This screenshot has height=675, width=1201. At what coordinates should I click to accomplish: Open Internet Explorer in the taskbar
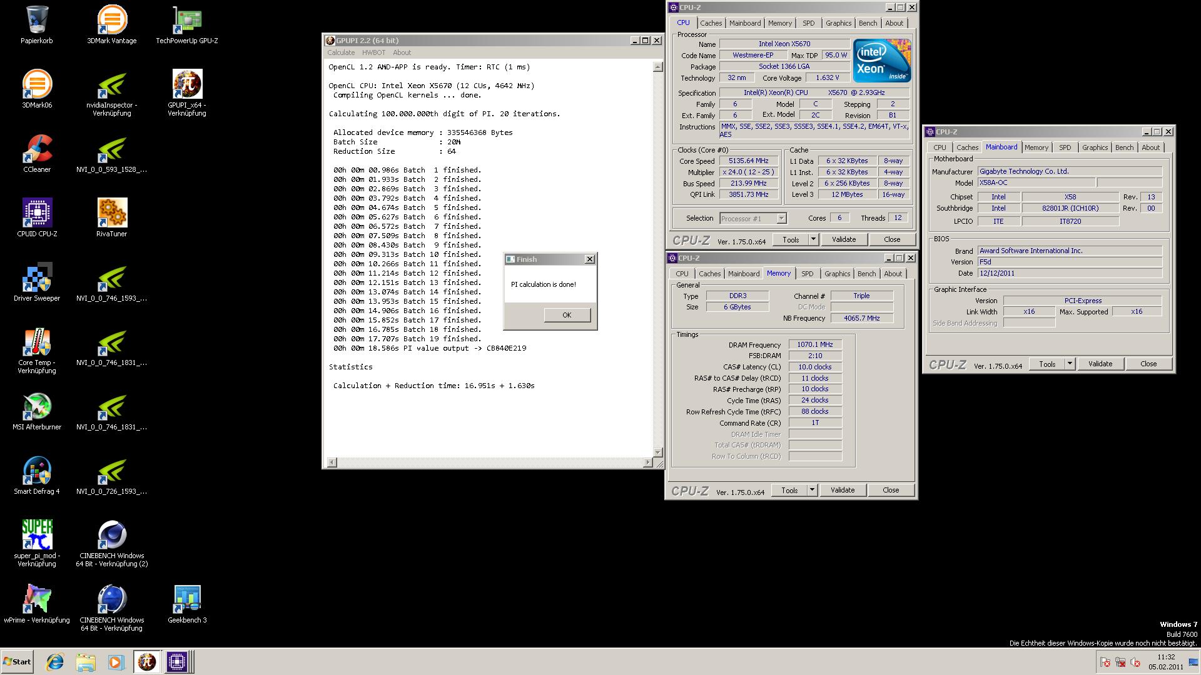coord(56,662)
